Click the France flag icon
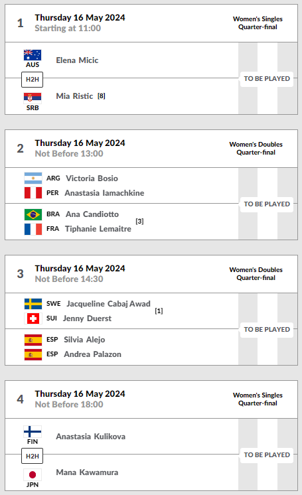 click(33, 229)
